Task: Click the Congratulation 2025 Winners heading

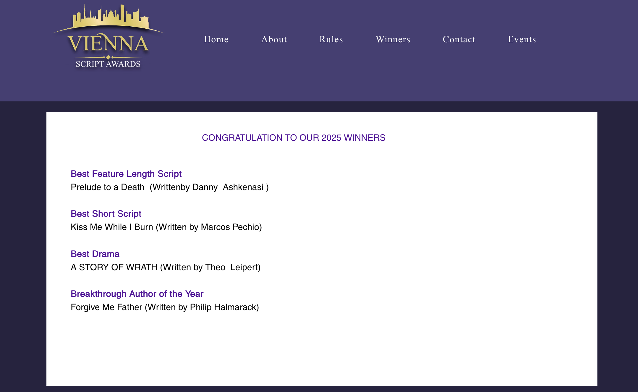Action: (293, 138)
